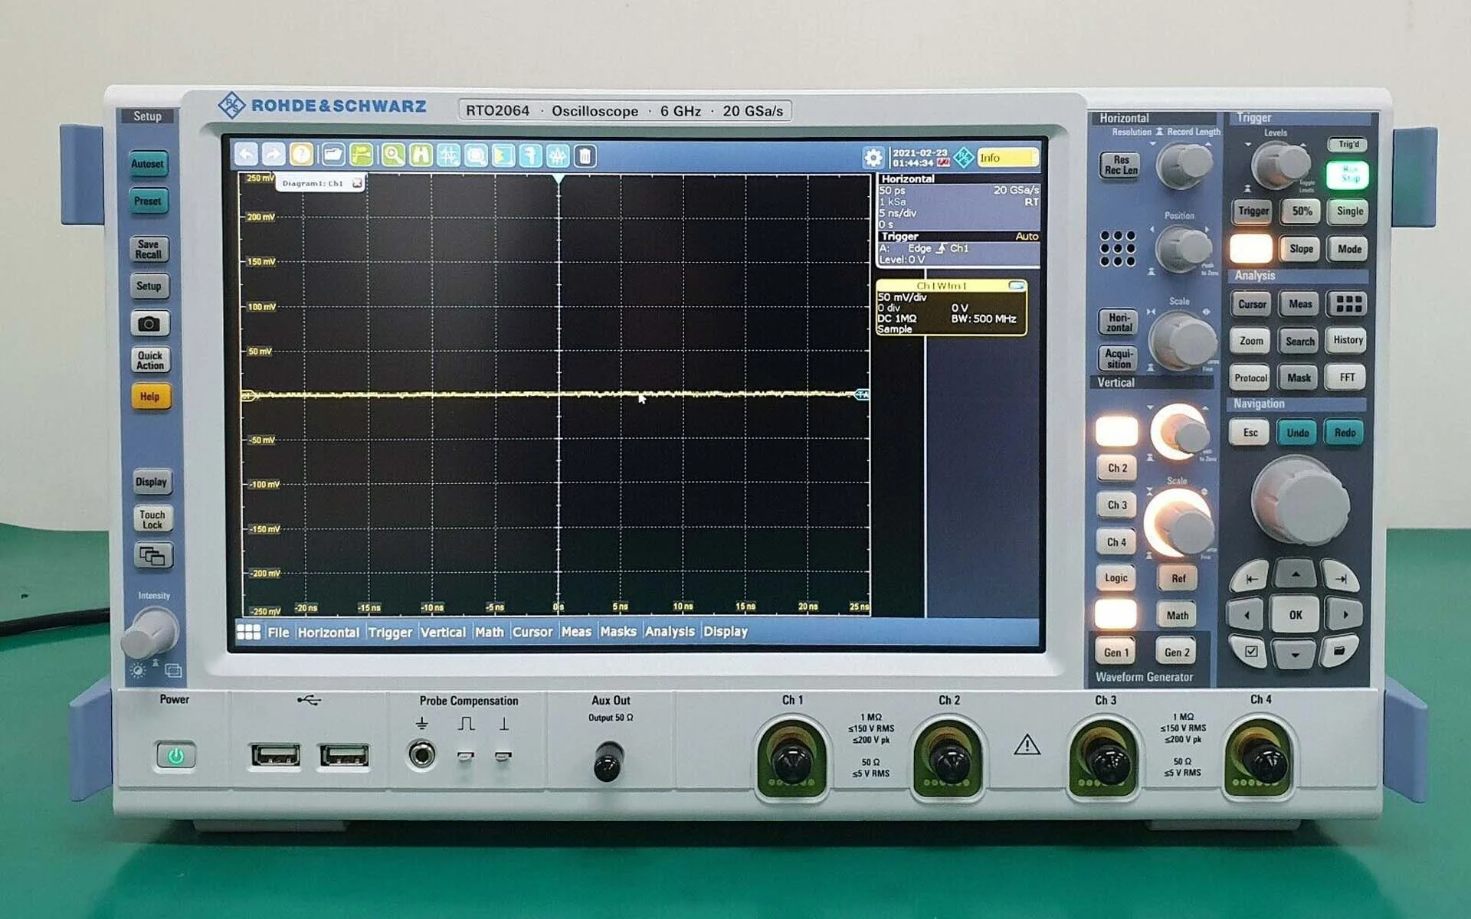This screenshot has height=919, width=1471.
Task: Open the Meas menu on screen
Action: [576, 632]
